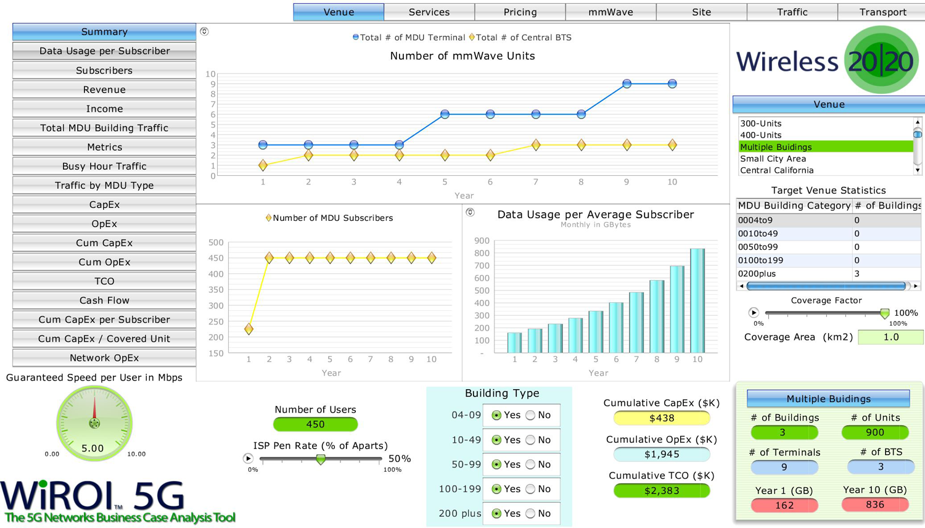Click the ISP Pen Rate slider thumb
Screen dimensions: 925x528
click(321, 459)
